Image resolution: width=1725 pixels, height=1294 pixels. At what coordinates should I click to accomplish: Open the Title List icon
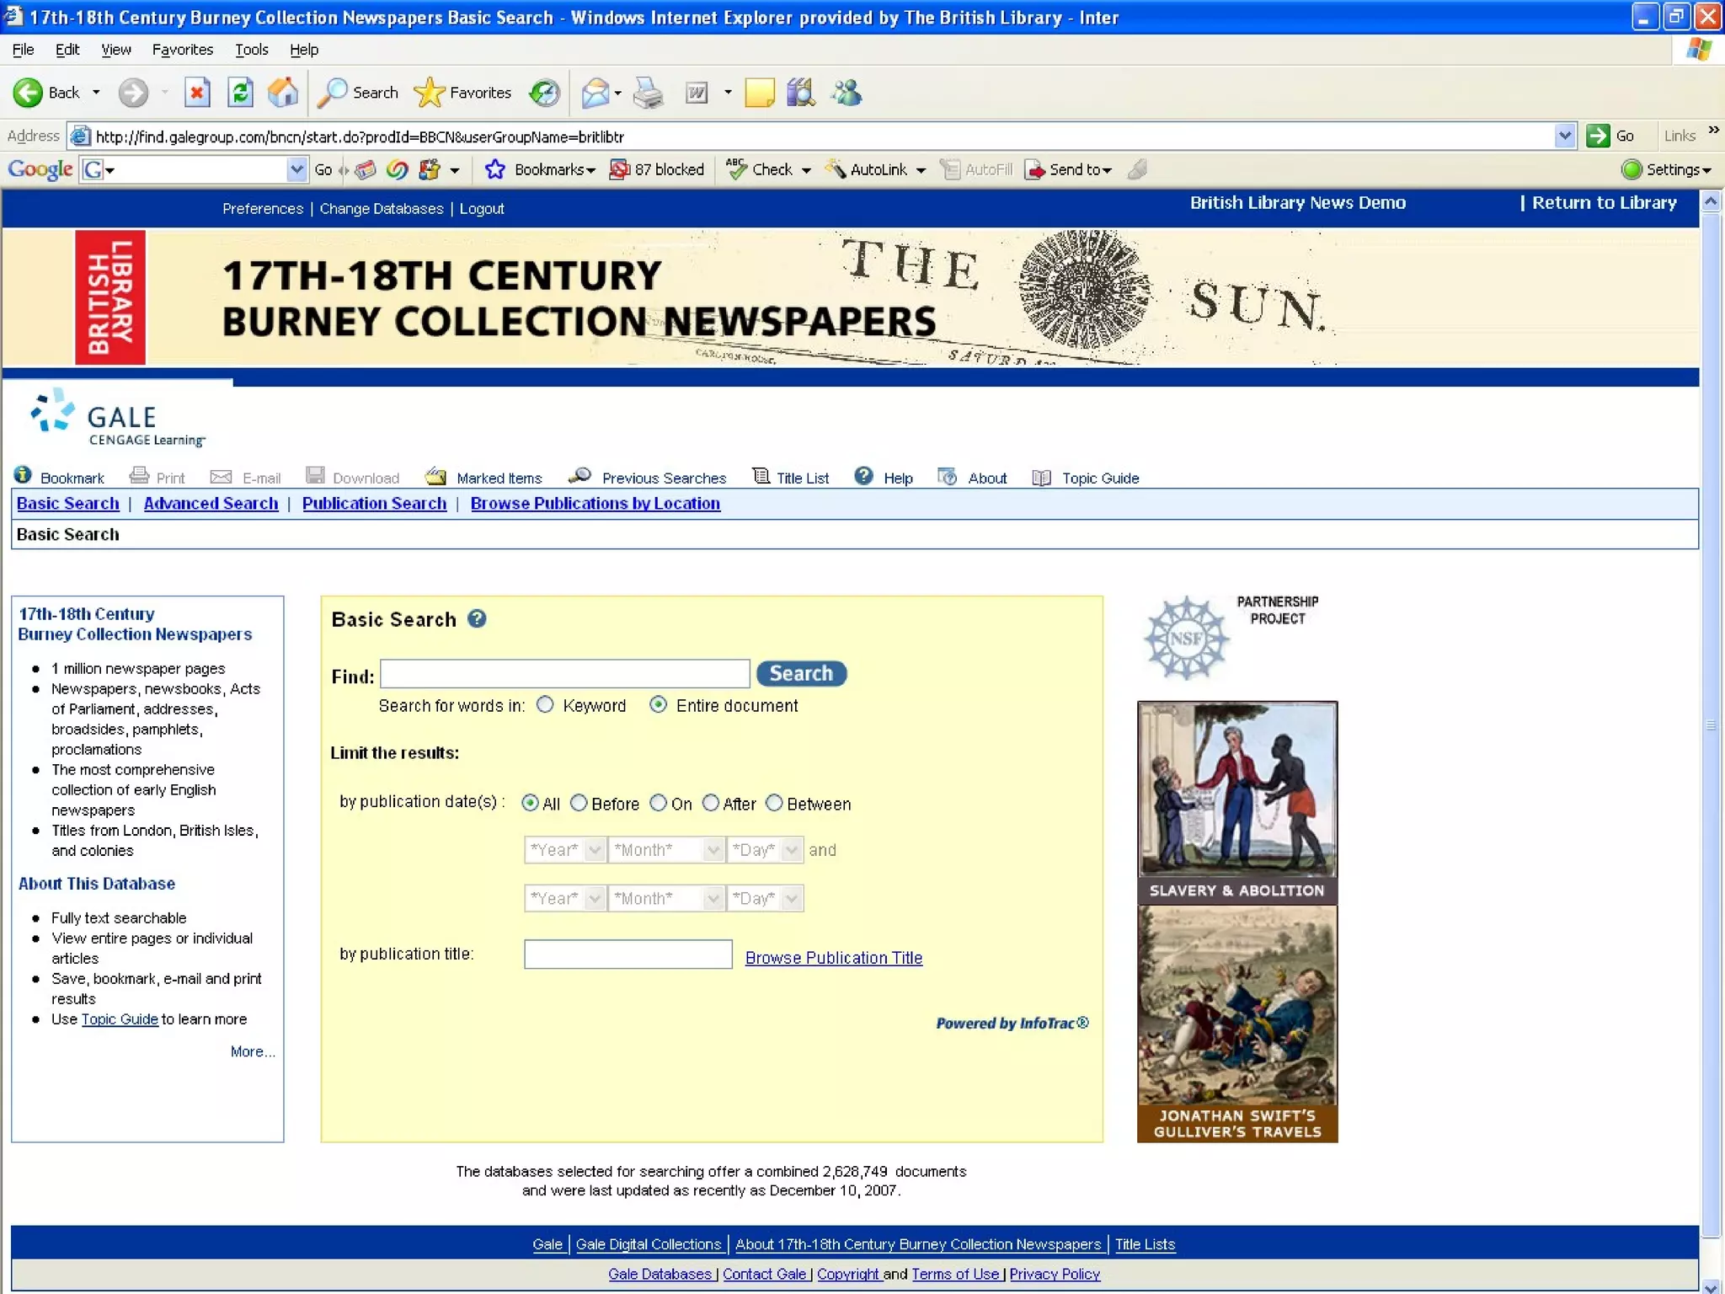761,477
